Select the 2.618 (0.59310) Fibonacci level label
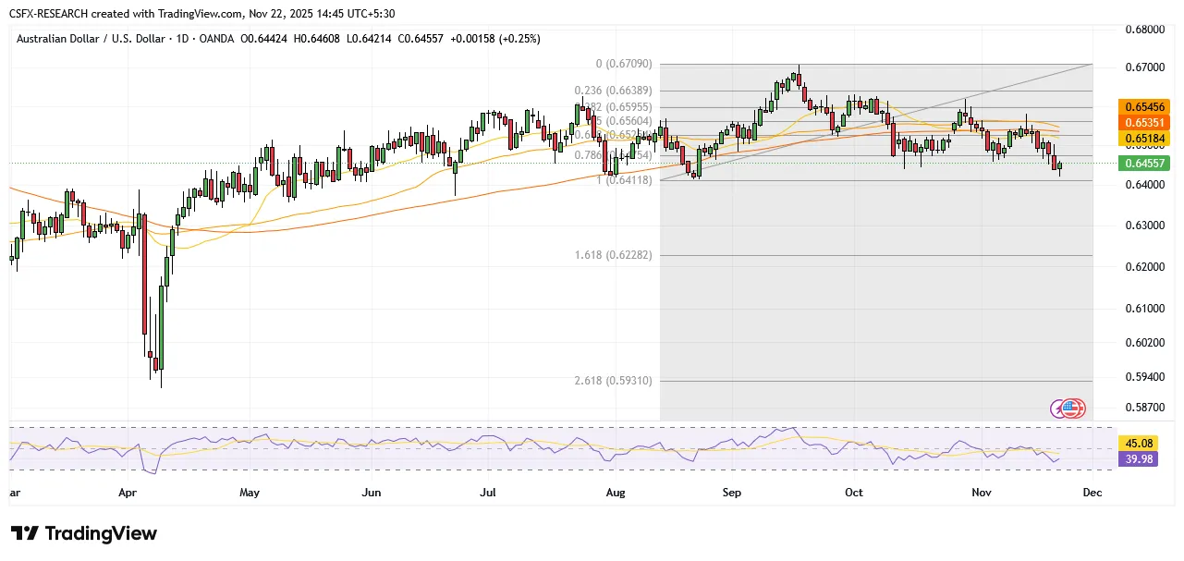 [614, 380]
